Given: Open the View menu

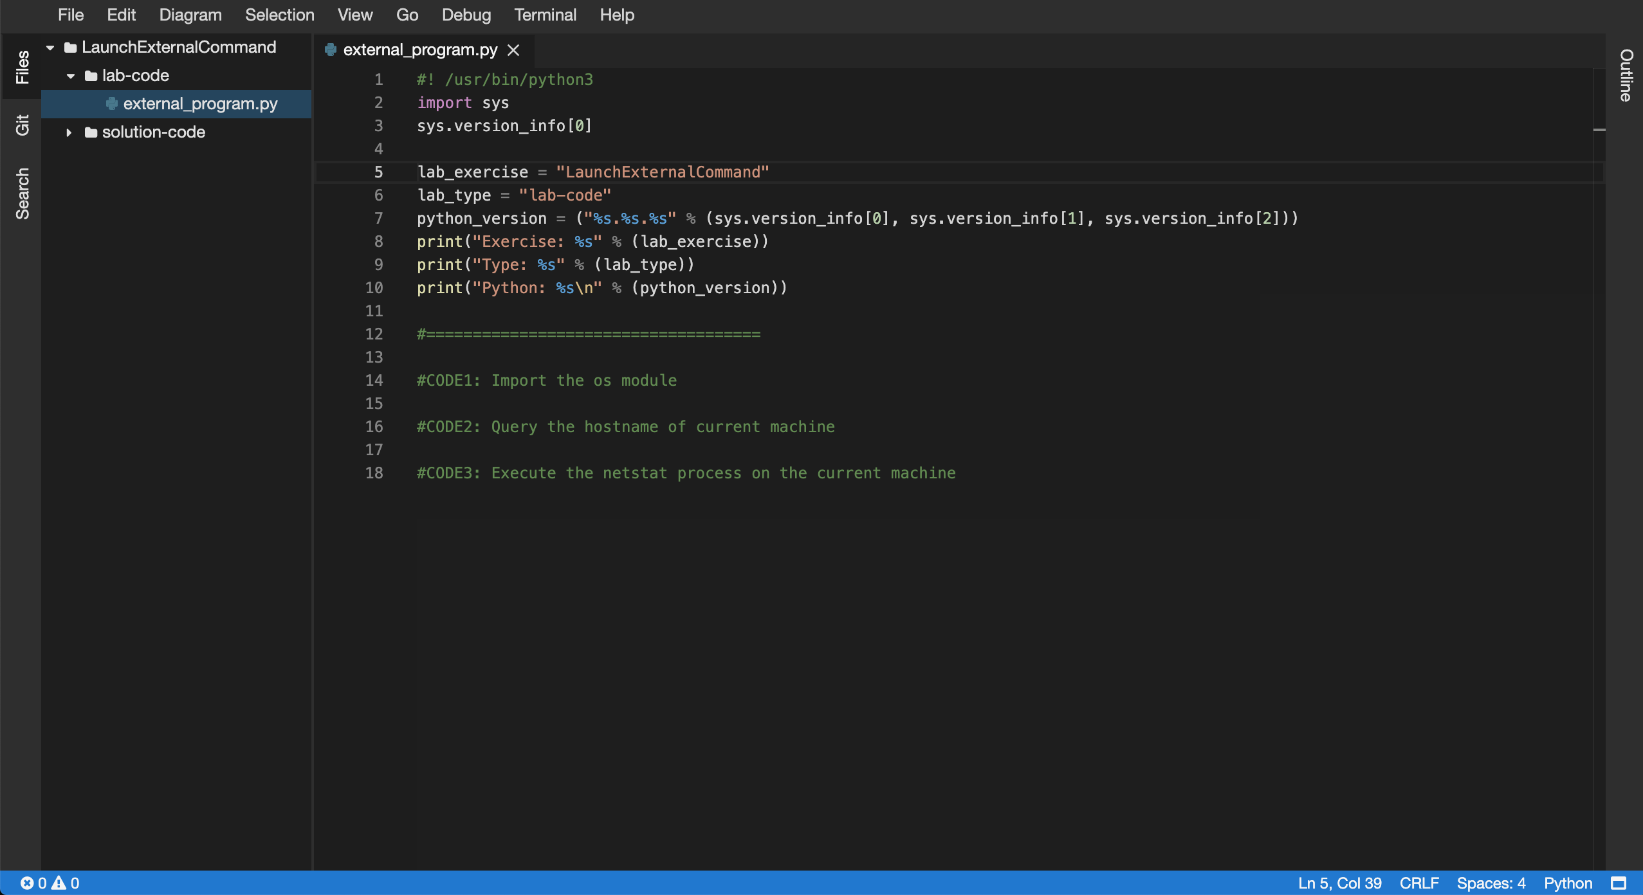Looking at the screenshot, I should [x=355, y=15].
